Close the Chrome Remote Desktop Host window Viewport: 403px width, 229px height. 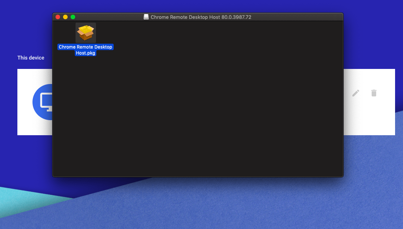point(58,17)
